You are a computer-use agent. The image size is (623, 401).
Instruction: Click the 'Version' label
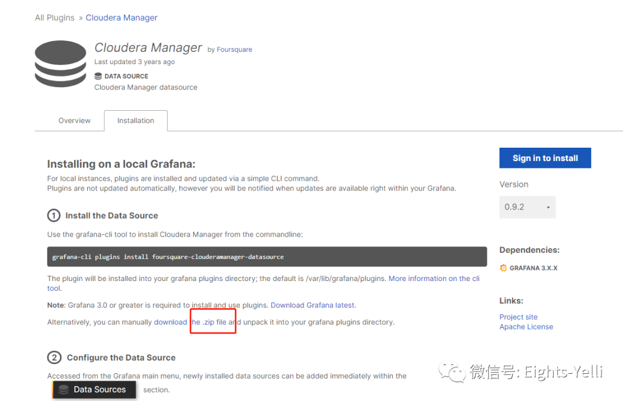tap(514, 185)
